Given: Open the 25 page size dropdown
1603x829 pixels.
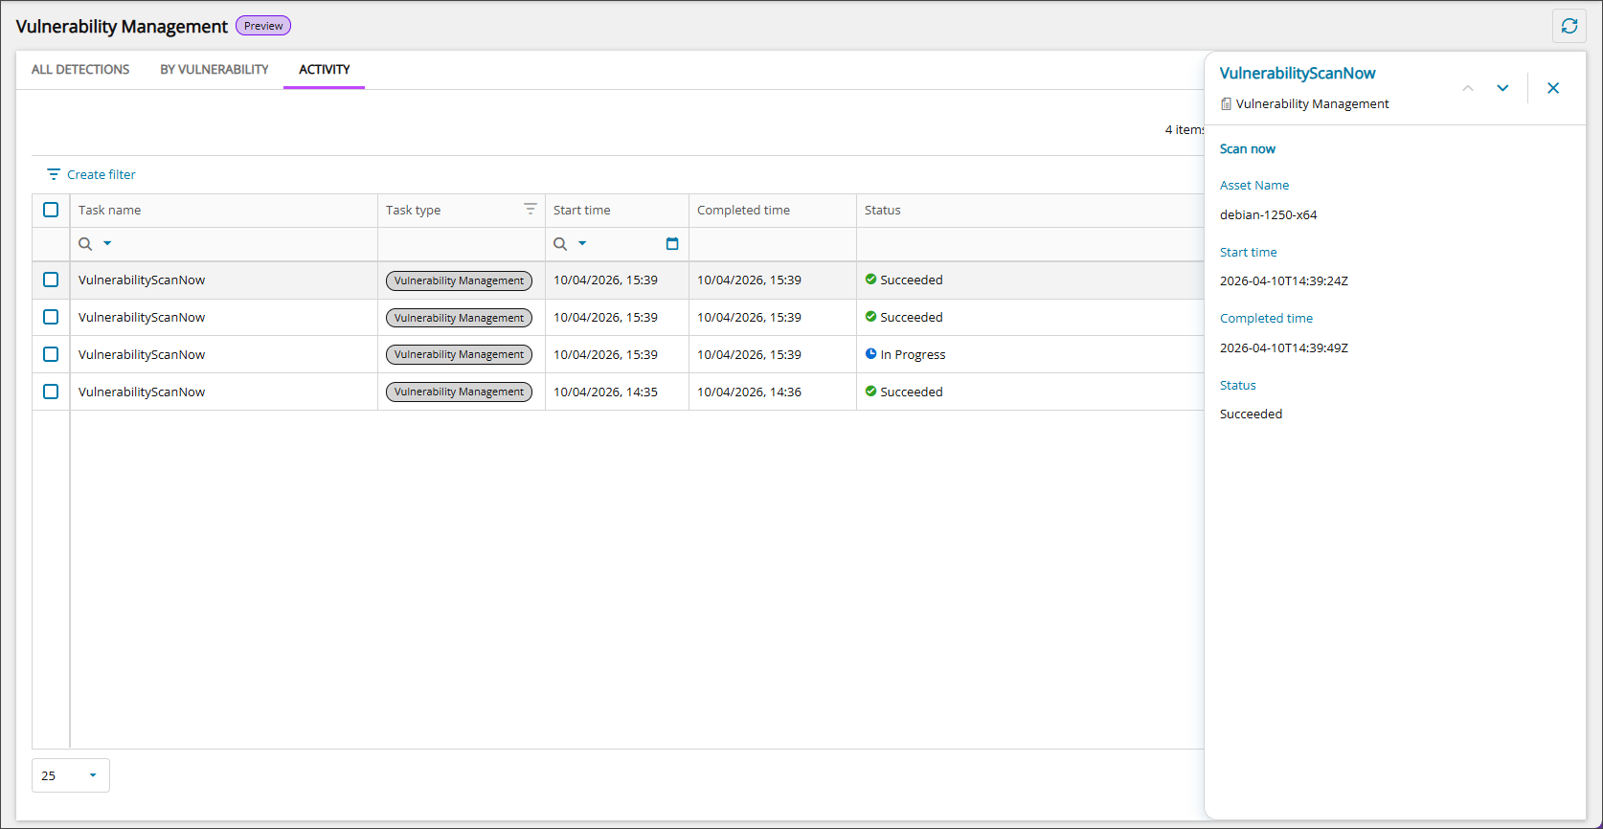Looking at the screenshot, I should pos(71,775).
